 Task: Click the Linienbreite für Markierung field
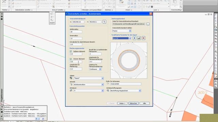point(76,69)
